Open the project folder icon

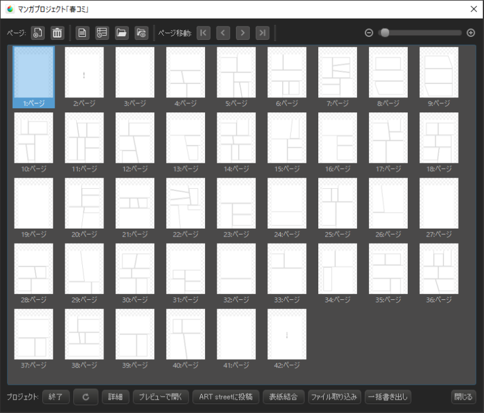122,33
